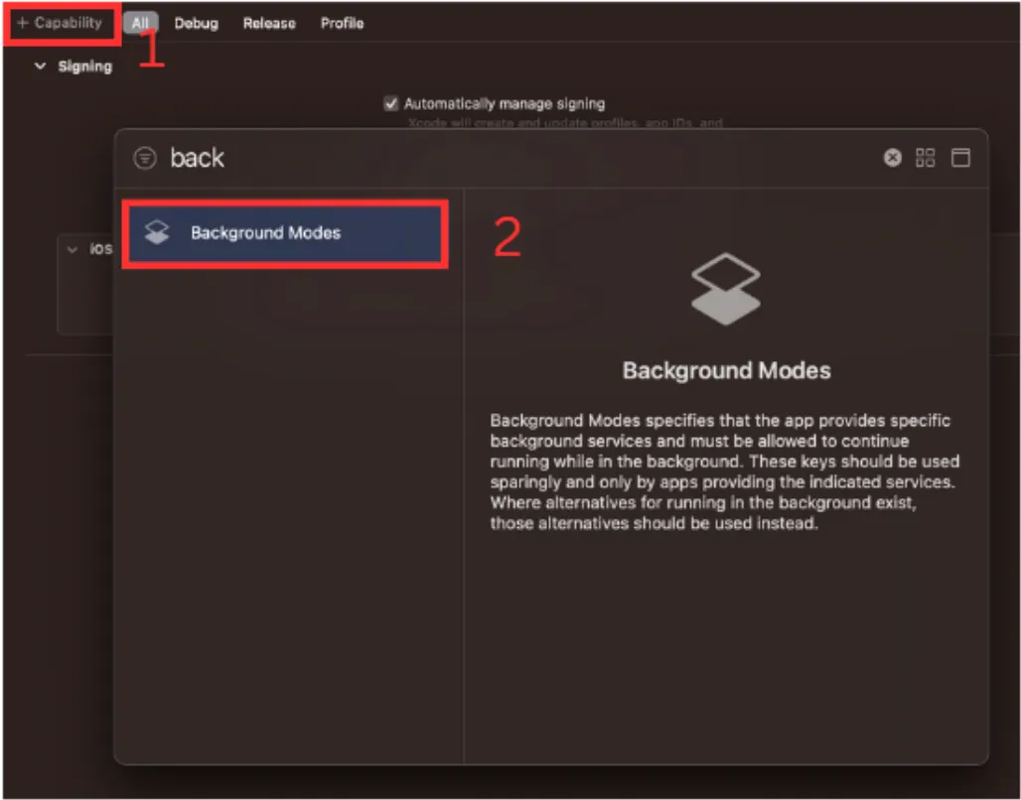Clear the search text with the x icon
Screen dimensions: 1021x800
892,158
